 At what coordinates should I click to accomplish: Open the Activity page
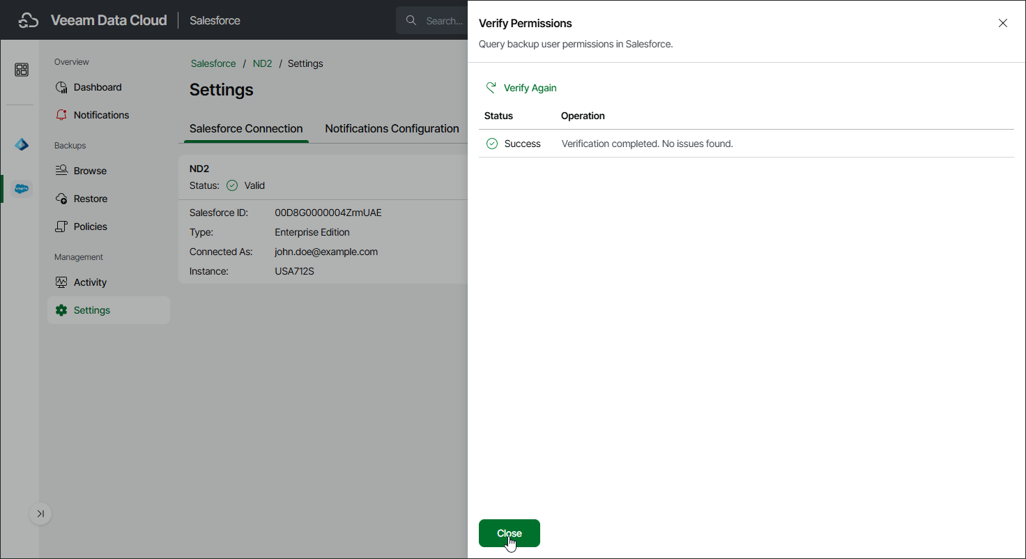pos(109,282)
